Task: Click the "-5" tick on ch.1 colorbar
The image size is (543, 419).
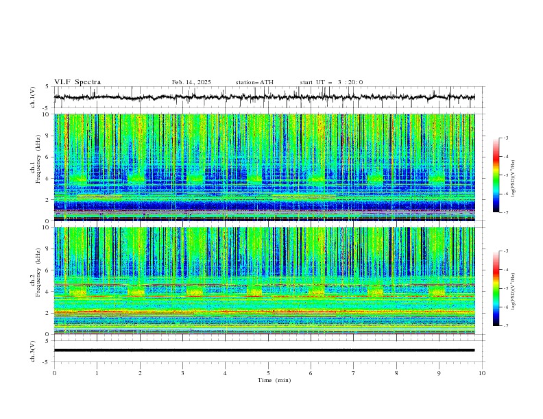Action: (x=505, y=175)
